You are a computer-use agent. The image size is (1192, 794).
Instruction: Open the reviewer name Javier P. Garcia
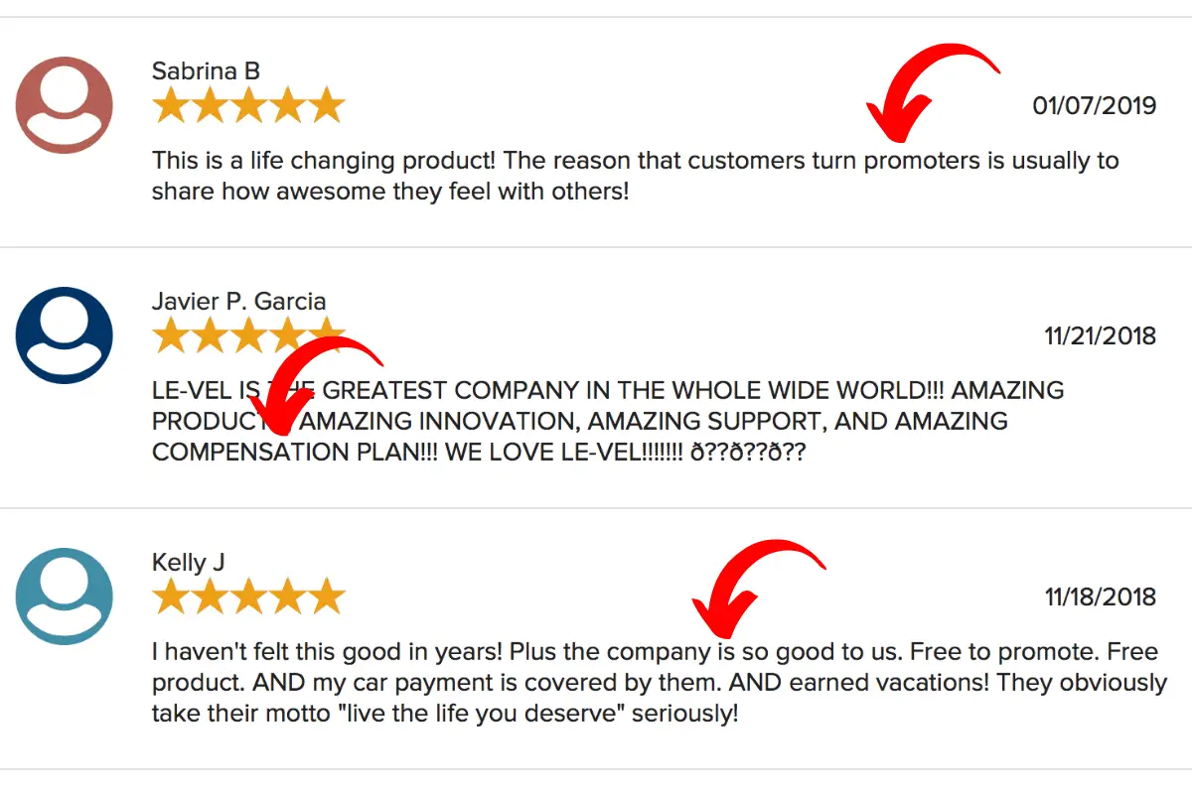click(239, 301)
